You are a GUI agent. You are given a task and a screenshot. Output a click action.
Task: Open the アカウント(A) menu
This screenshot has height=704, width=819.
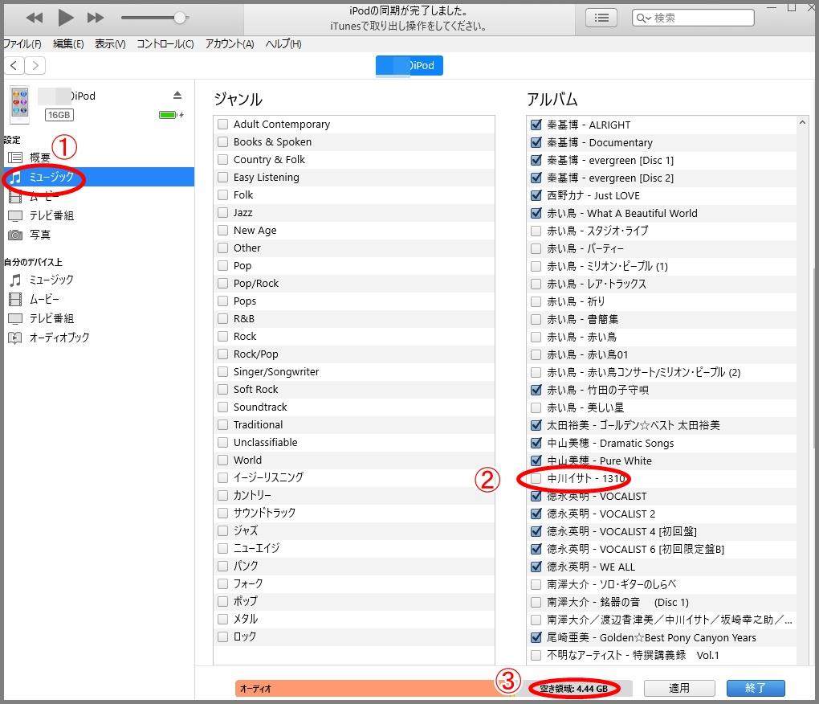[230, 44]
